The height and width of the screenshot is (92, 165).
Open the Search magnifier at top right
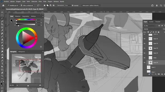(161, 5)
